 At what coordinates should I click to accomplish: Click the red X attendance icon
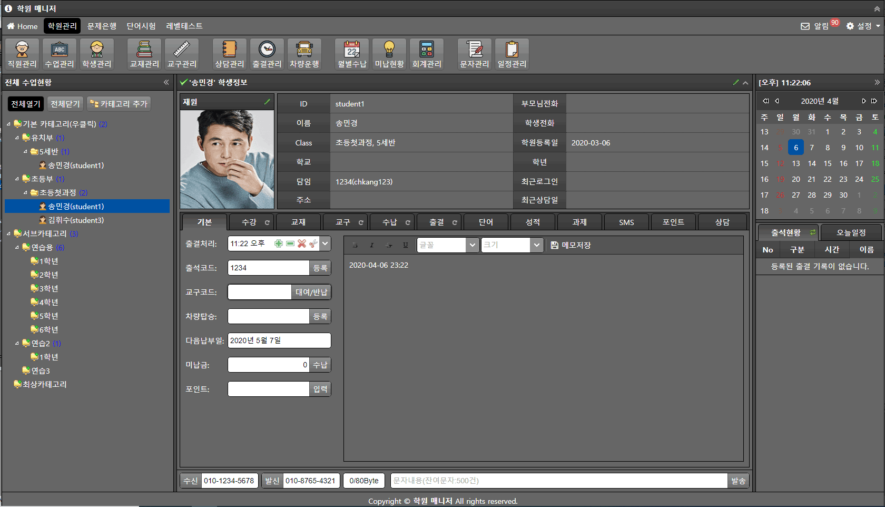tap(302, 243)
